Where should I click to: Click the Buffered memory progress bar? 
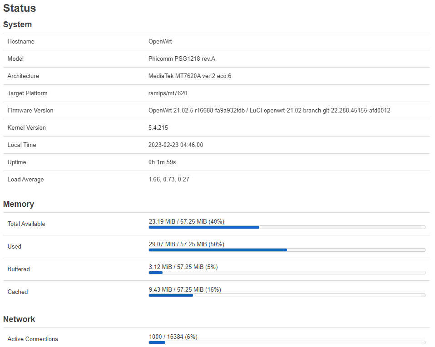point(287,272)
